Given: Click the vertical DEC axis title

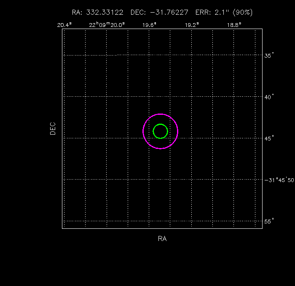Looking at the screenshot, I should pos(53,129).
